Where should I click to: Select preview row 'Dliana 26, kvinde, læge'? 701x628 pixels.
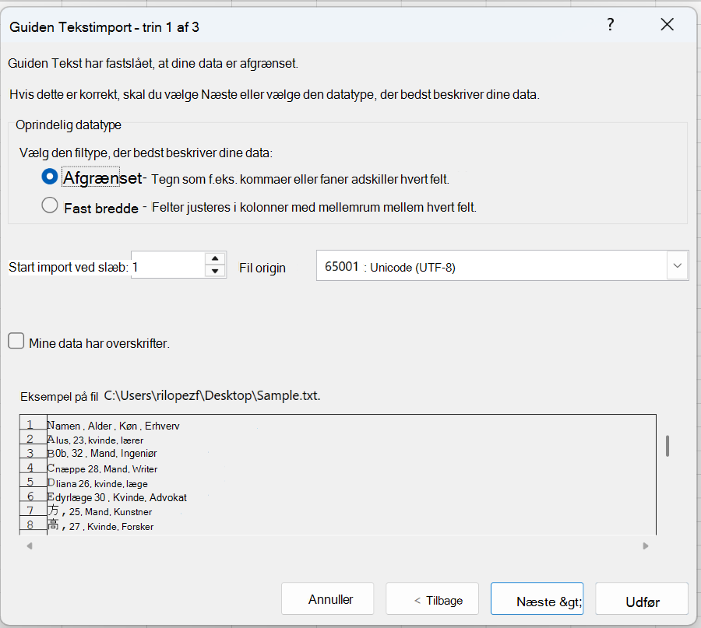click(x=97, y=483)
